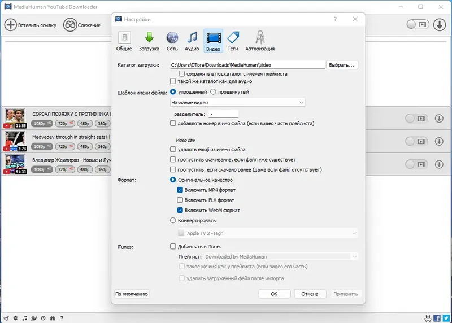
Task: Open the Загрузка settings tab
Action: (149, 41)
